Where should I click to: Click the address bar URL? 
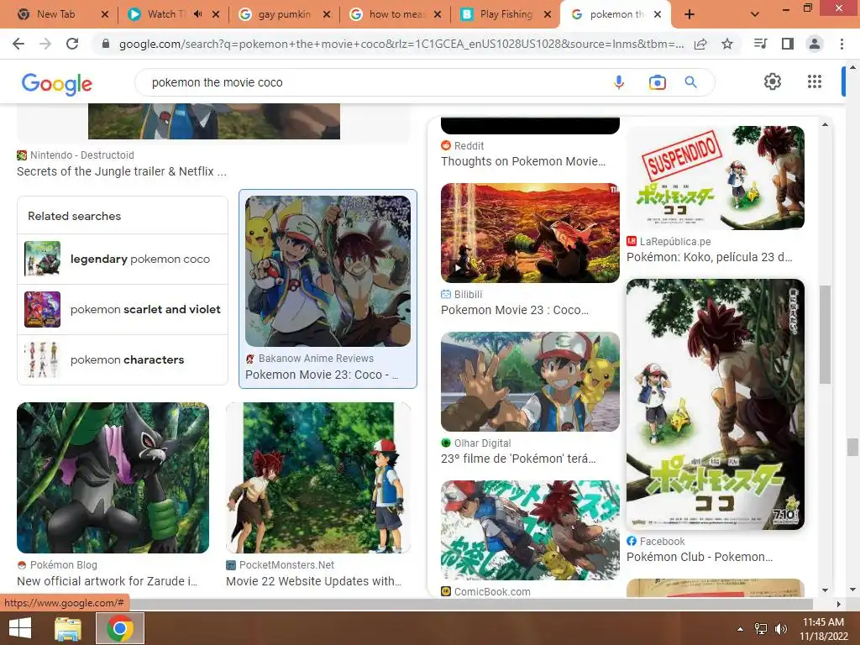tap(401, 44)
